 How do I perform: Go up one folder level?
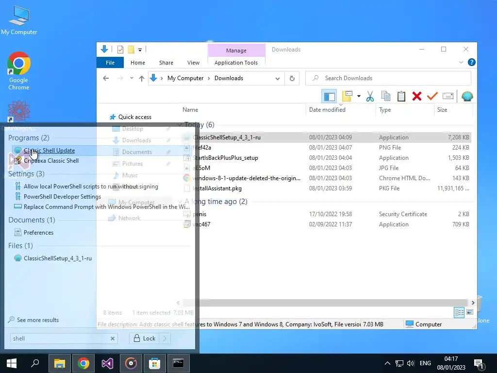point(142,78)
